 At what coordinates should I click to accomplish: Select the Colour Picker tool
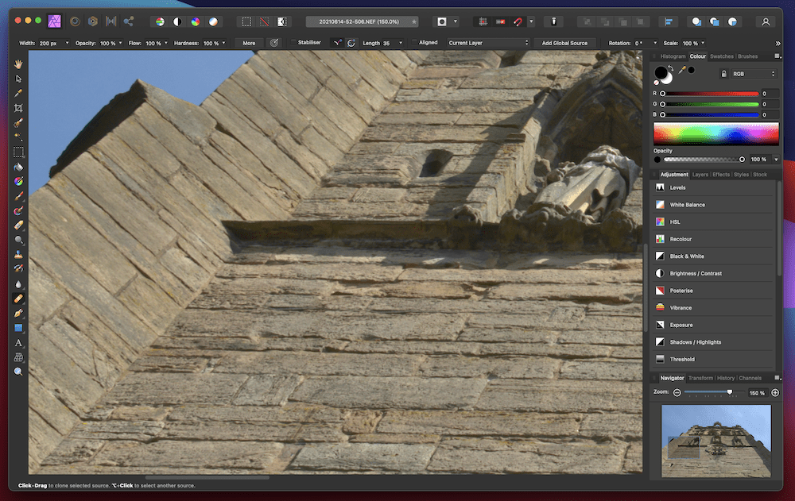coord(17,93)
